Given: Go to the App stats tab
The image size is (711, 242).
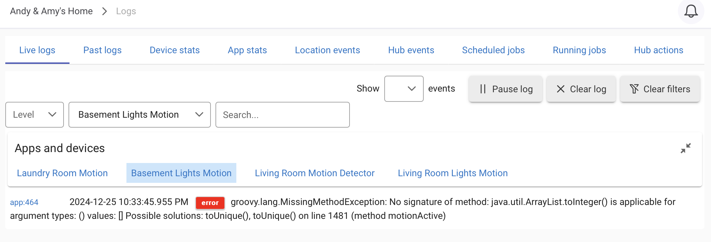Looking at the screenshot, I should coord(247,50).
